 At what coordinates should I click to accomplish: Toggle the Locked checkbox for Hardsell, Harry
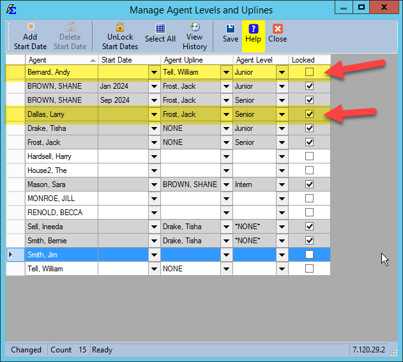point(310,156)
